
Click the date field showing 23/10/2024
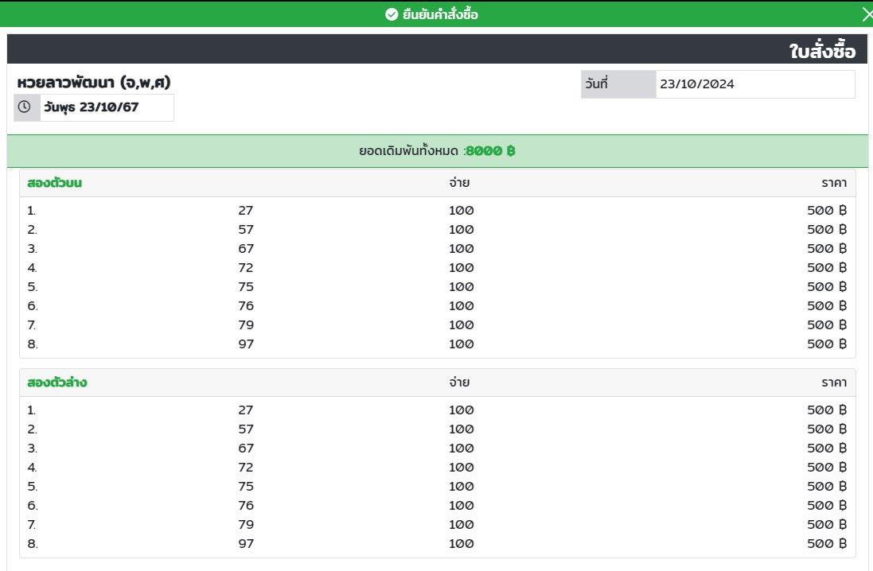pyautogui.click(x=755, y=84)
